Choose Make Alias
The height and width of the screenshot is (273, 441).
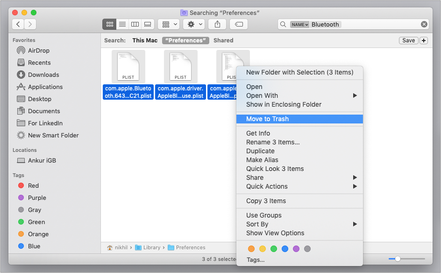(x=299, y=160)
